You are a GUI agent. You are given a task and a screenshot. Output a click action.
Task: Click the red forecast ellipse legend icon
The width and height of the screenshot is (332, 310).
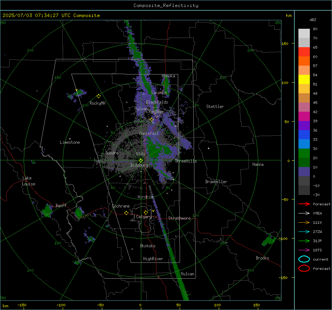tap(304, 268)
